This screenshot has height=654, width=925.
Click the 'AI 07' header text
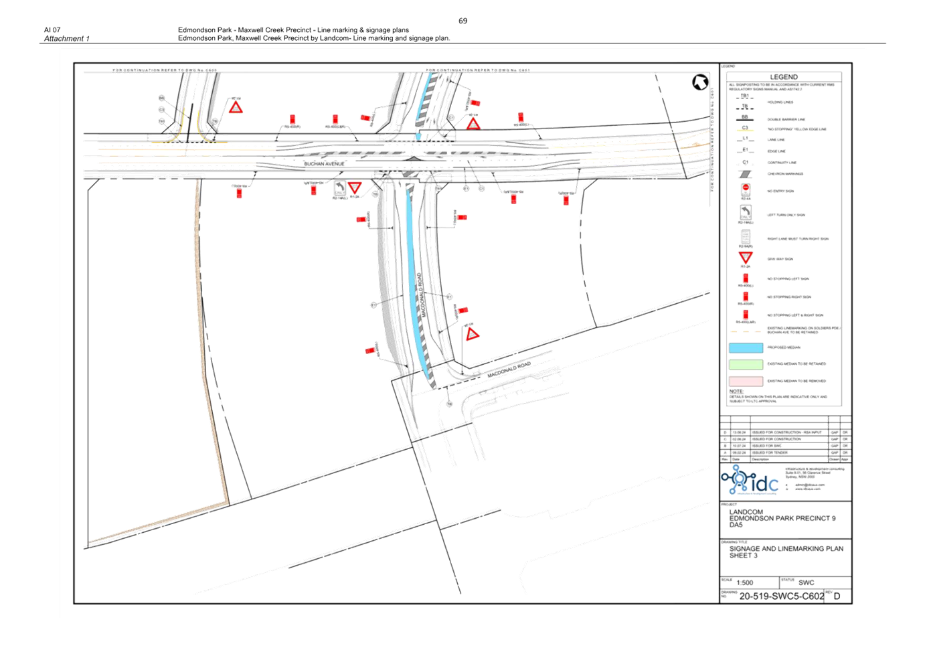pos(52,30)
